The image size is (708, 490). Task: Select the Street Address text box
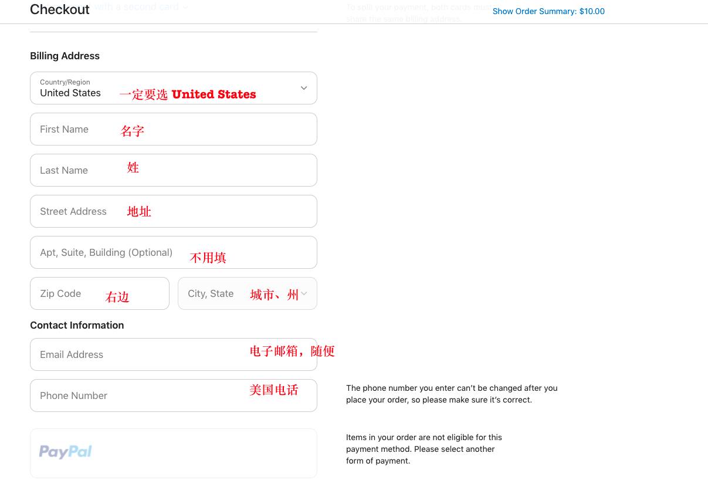(173, 211)
